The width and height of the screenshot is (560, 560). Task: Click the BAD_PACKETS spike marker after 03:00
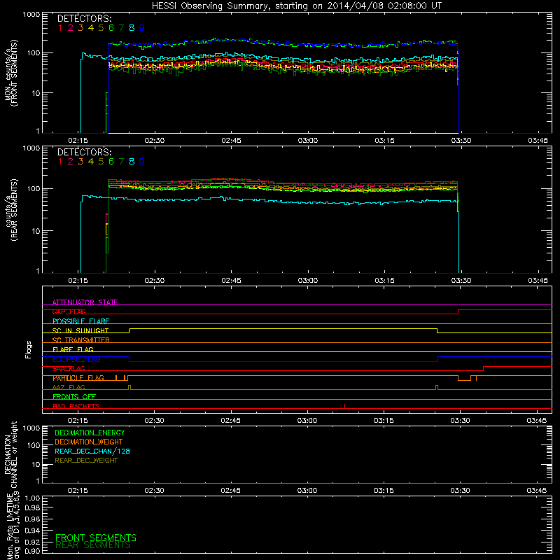pos(344,406)
